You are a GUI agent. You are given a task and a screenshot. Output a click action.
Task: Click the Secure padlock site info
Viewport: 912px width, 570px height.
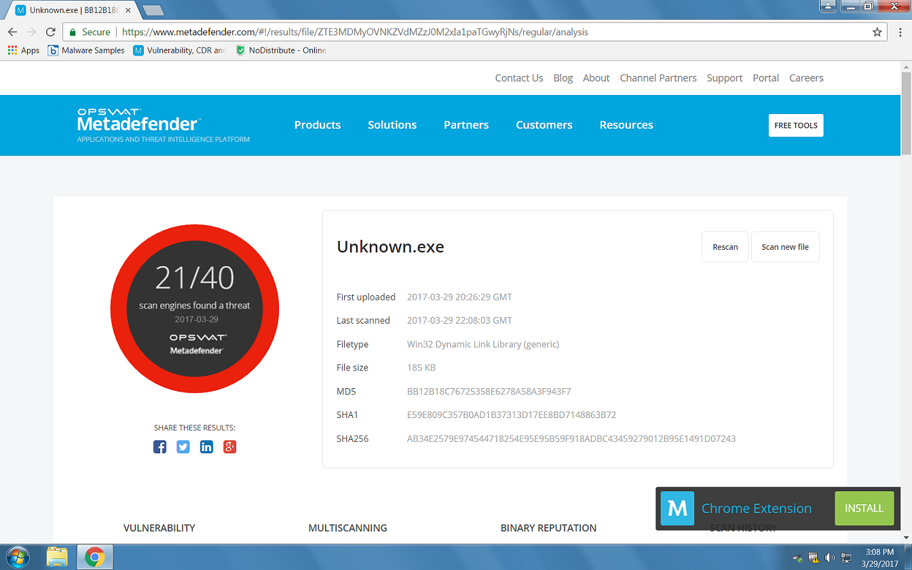point(90,32)
